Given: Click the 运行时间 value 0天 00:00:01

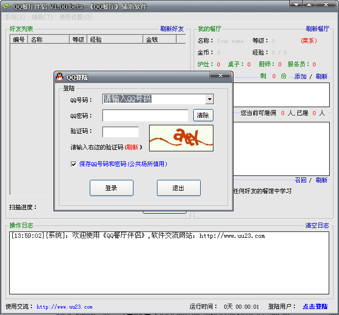Looking at the screenshot, I should 241,307.
